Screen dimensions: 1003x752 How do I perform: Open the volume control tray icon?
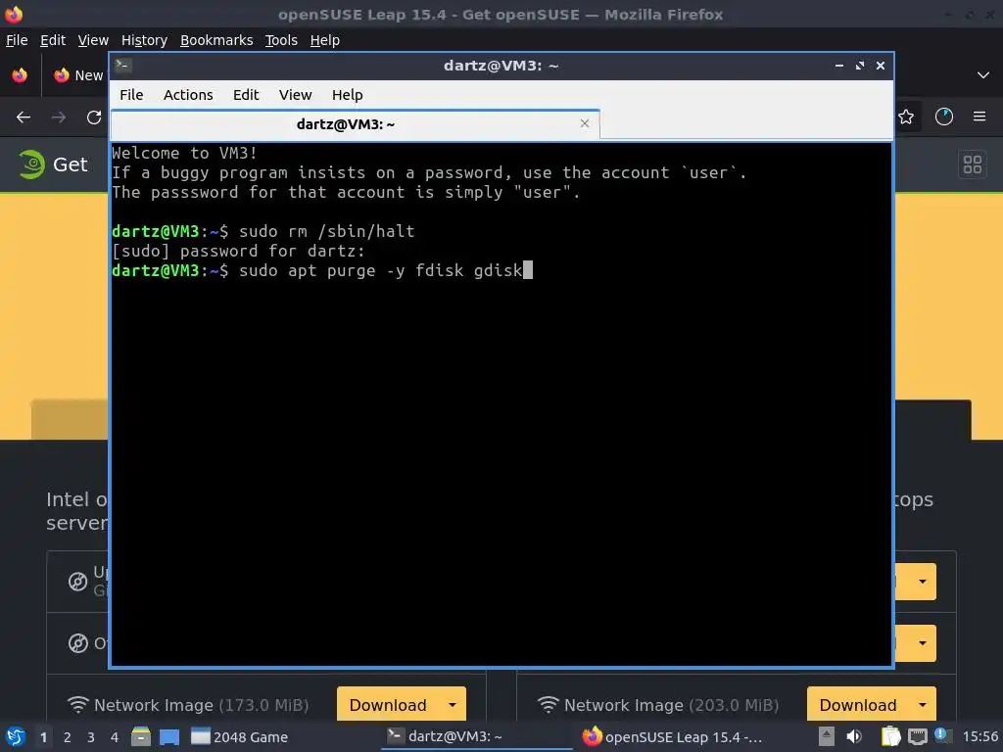tap(854, 736)
